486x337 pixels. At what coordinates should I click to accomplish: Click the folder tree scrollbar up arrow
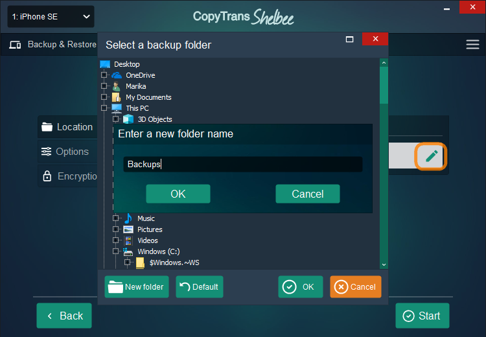384,63
